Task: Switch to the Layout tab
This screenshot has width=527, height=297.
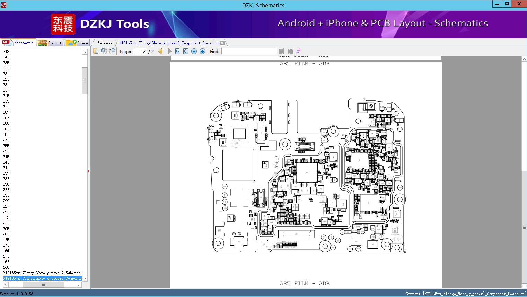Action: [x=50, y=43]
